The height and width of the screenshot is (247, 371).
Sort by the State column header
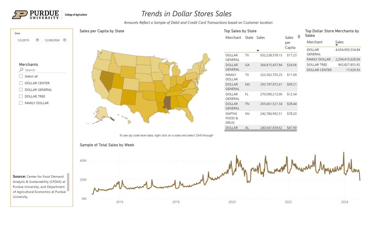click(x=249, y=38)
